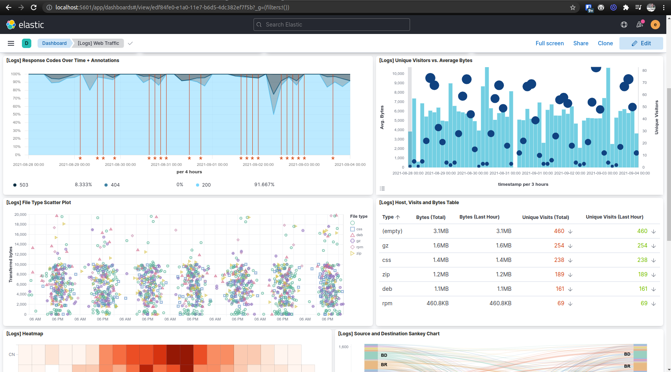The height and width of the screenshot is (372, 671).
Task: Reload the page with the refresh icon
Action: 34,7
